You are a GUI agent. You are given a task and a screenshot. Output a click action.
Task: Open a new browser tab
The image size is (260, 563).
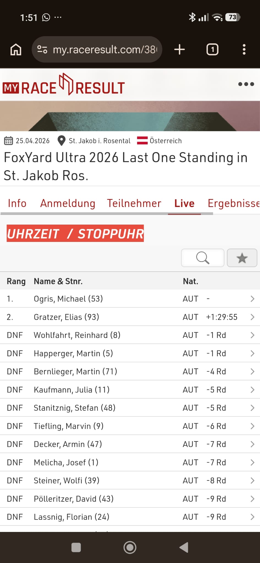(179, 50)
